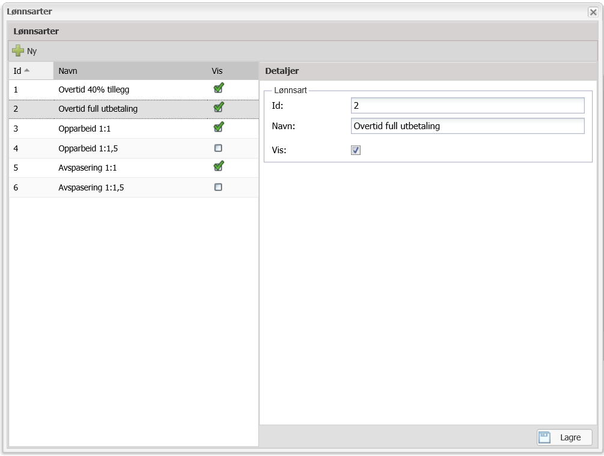Sort list by Navn column header
The height and width of the screenshot is (456, 604).
point(68,71)
